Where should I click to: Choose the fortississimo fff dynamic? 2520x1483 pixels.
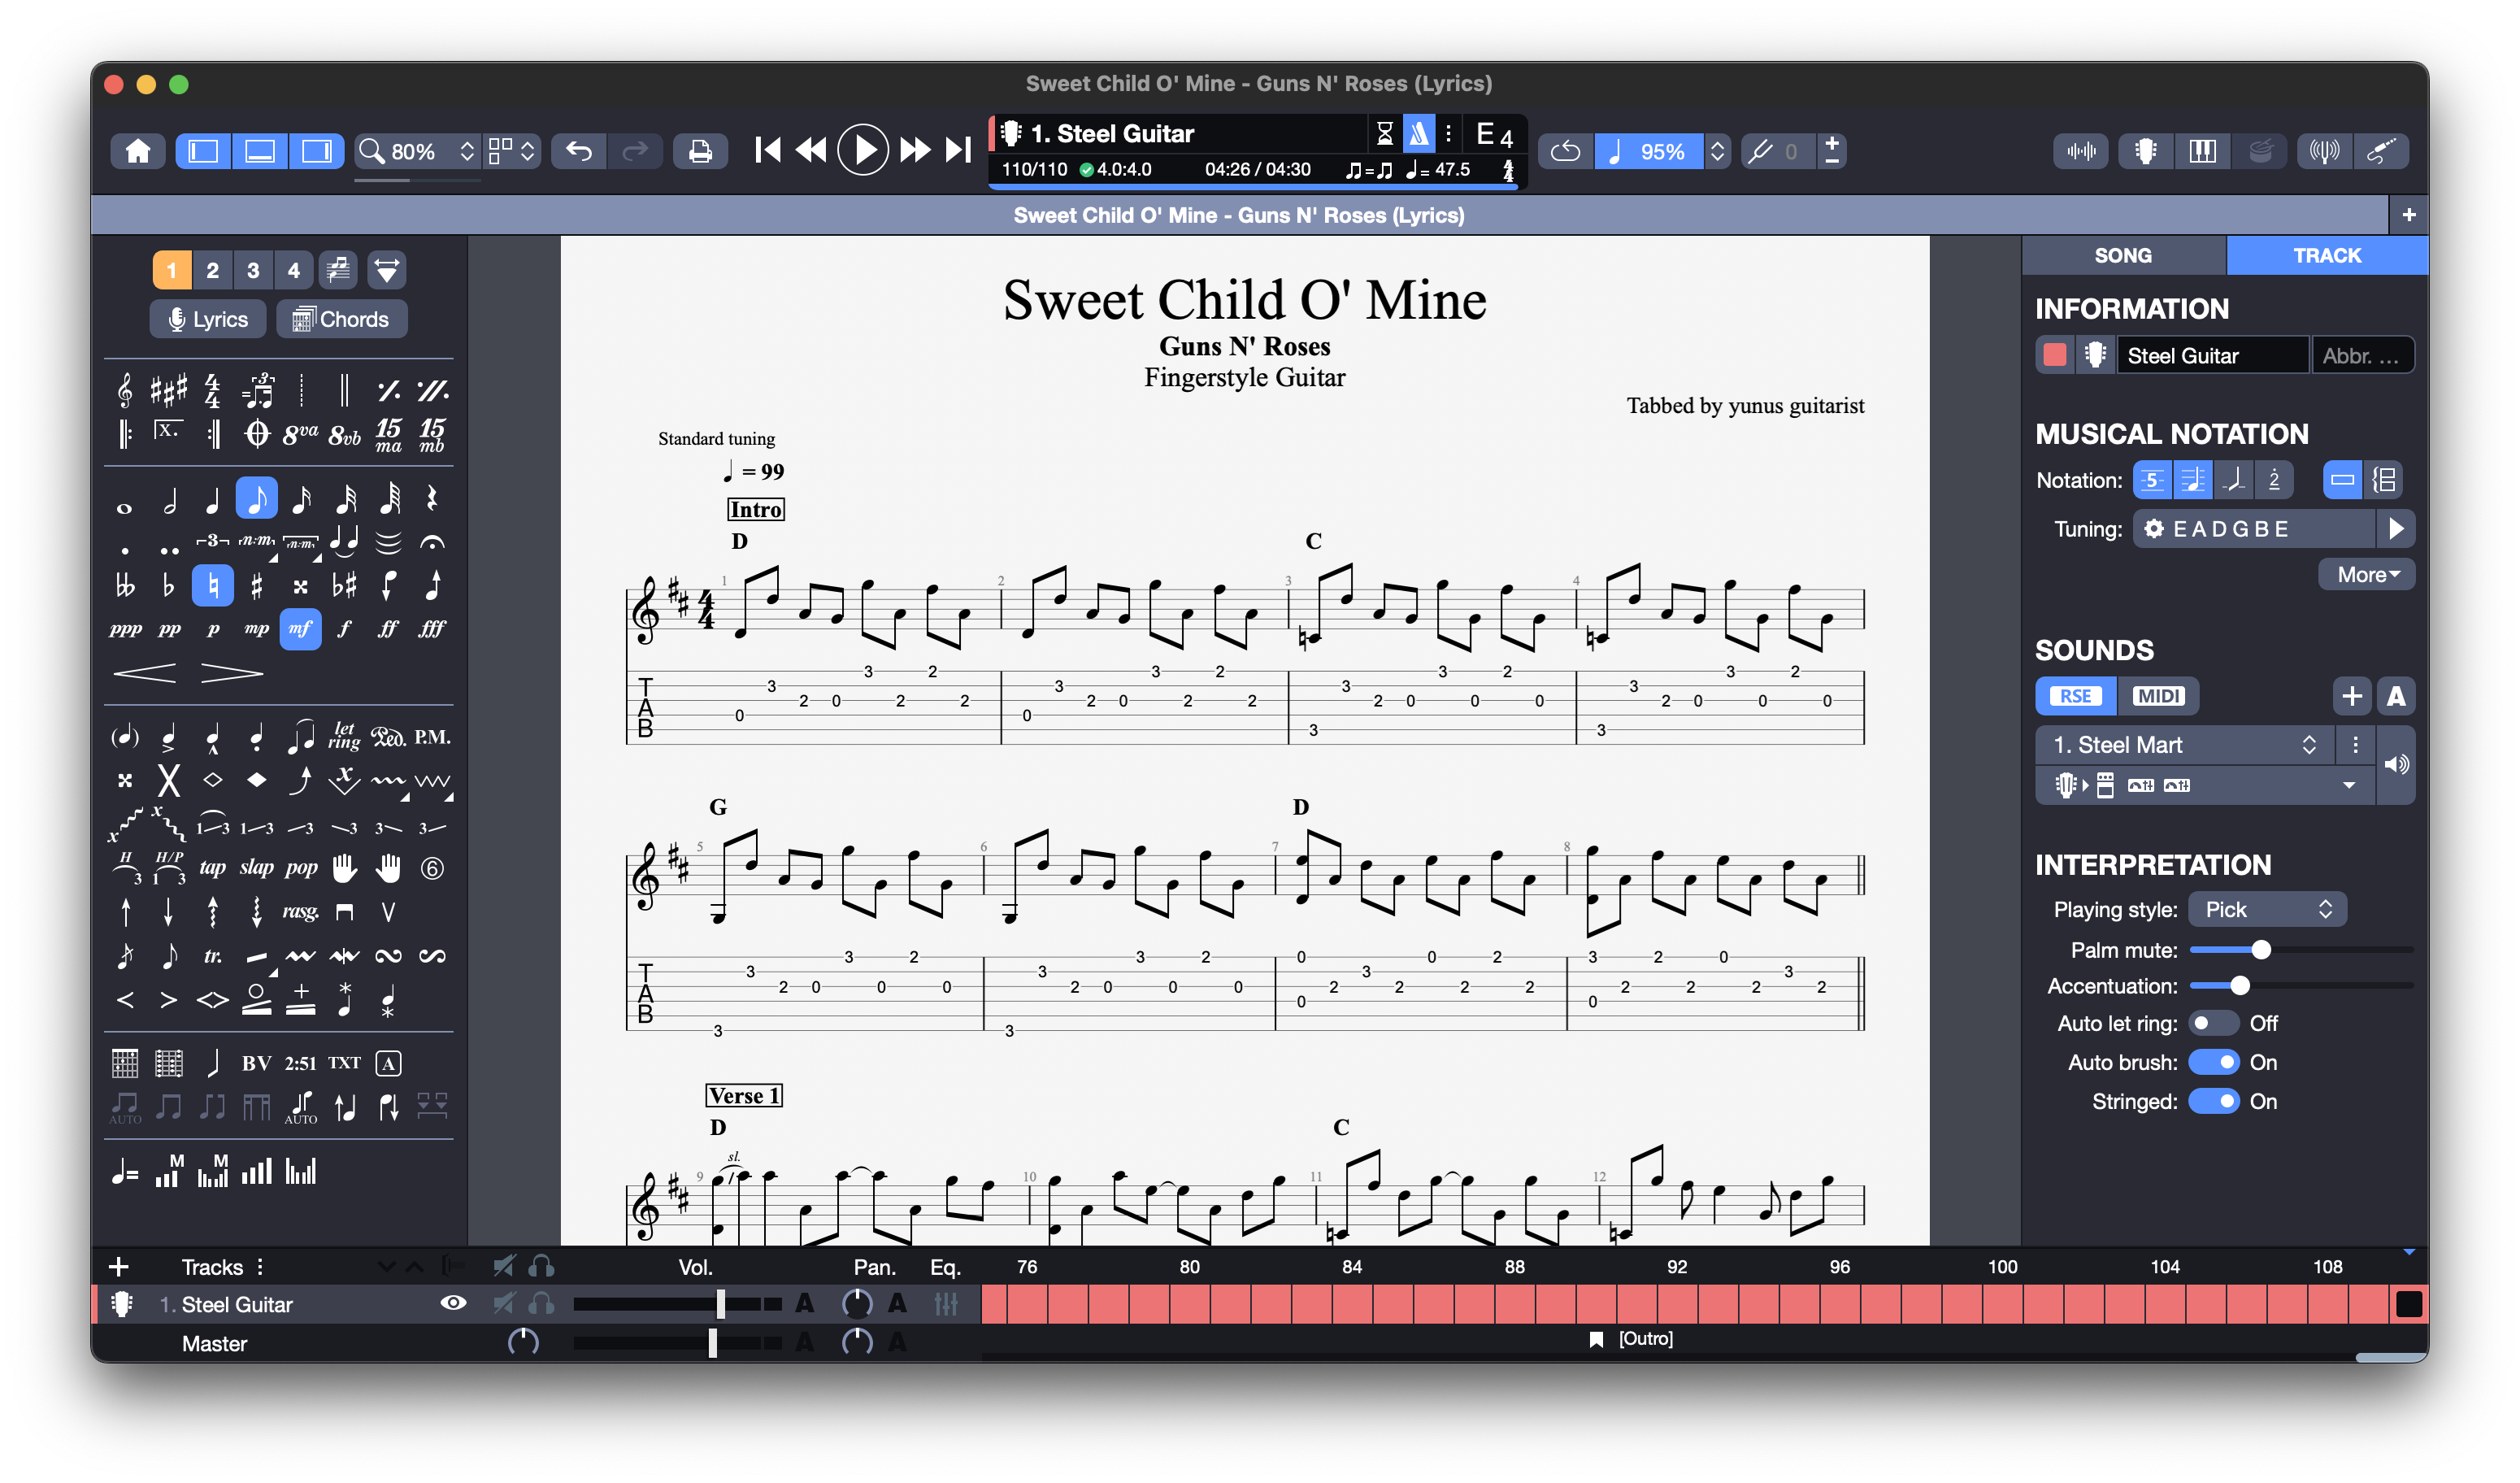432,629
